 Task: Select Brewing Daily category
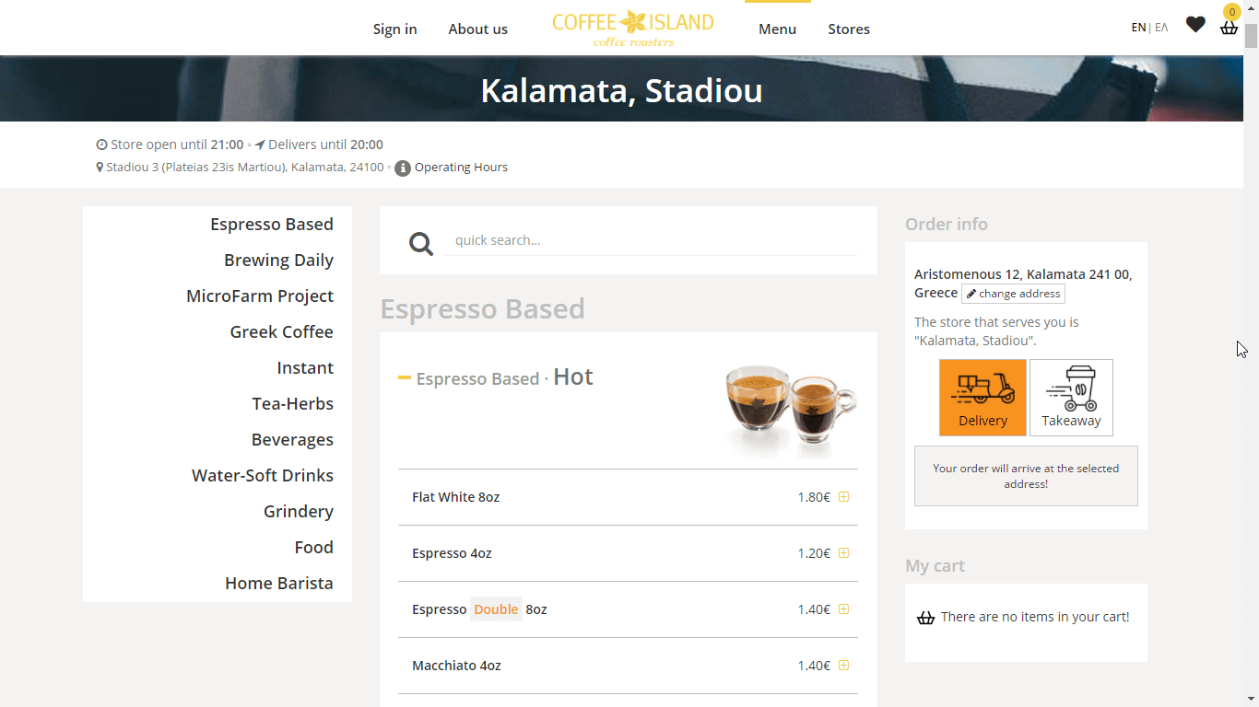[278, 261]
